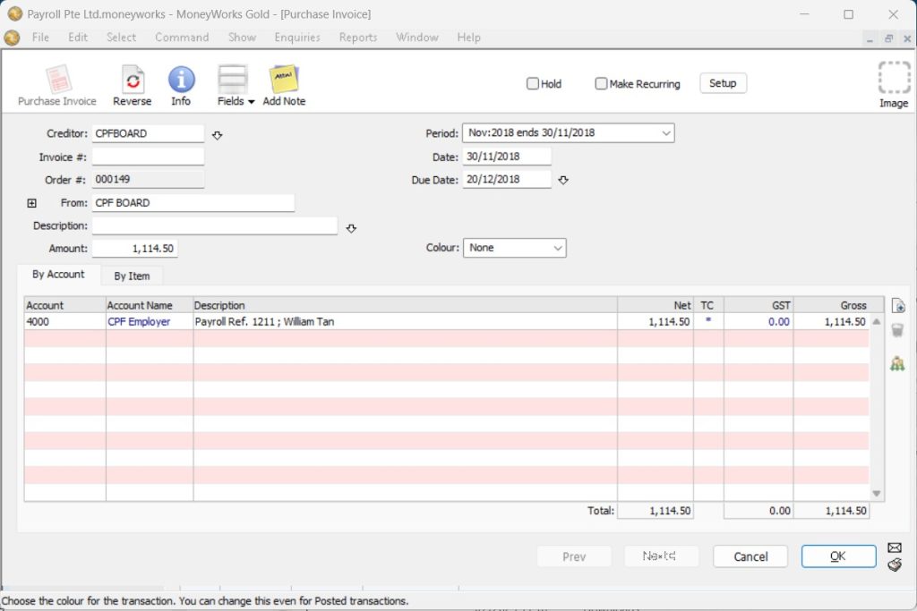Click the Reverse transaction icon
The height and width of the screenshot is (611, 917).
(133, 81)
